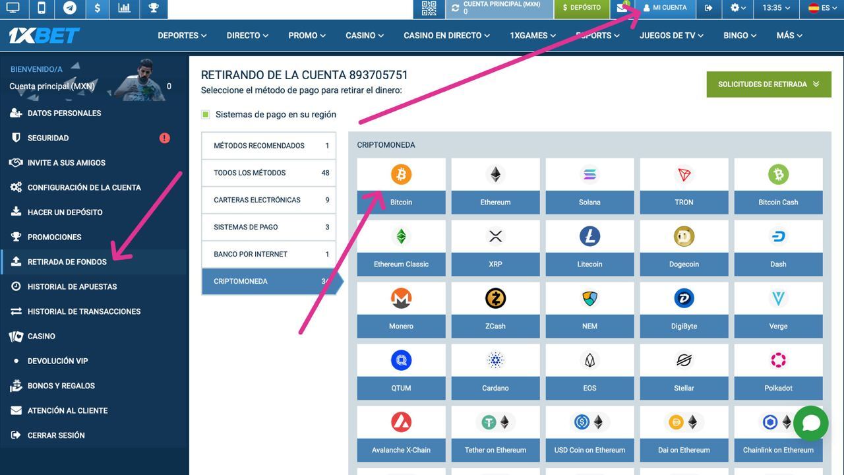The height and width of the screenshot is (475, 844).
Task: Click the 1XBET logo
Action: (x=44, y=36)
